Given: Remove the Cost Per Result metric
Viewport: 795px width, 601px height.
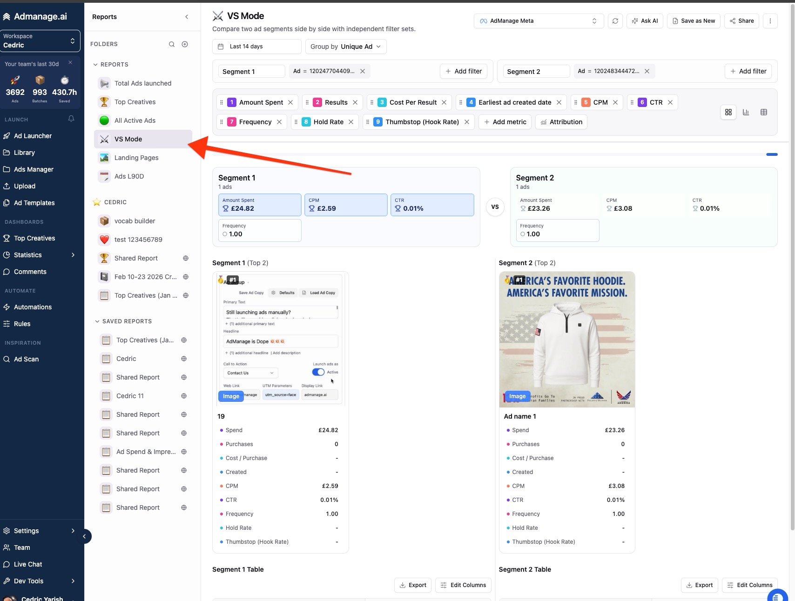Looking at the screenshot, I should [444, 102].
